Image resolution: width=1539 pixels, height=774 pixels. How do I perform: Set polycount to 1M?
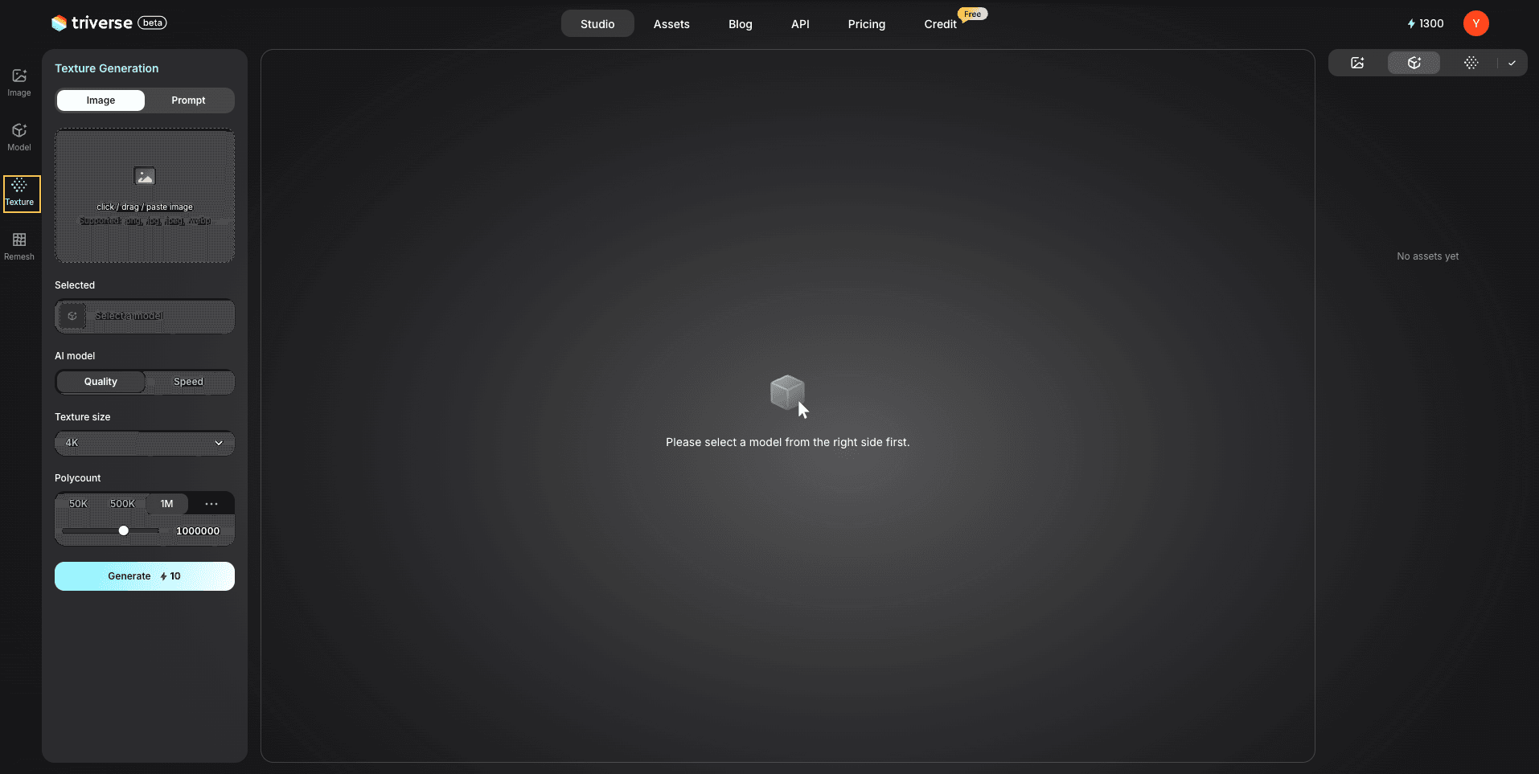click(x=166, y=504)
